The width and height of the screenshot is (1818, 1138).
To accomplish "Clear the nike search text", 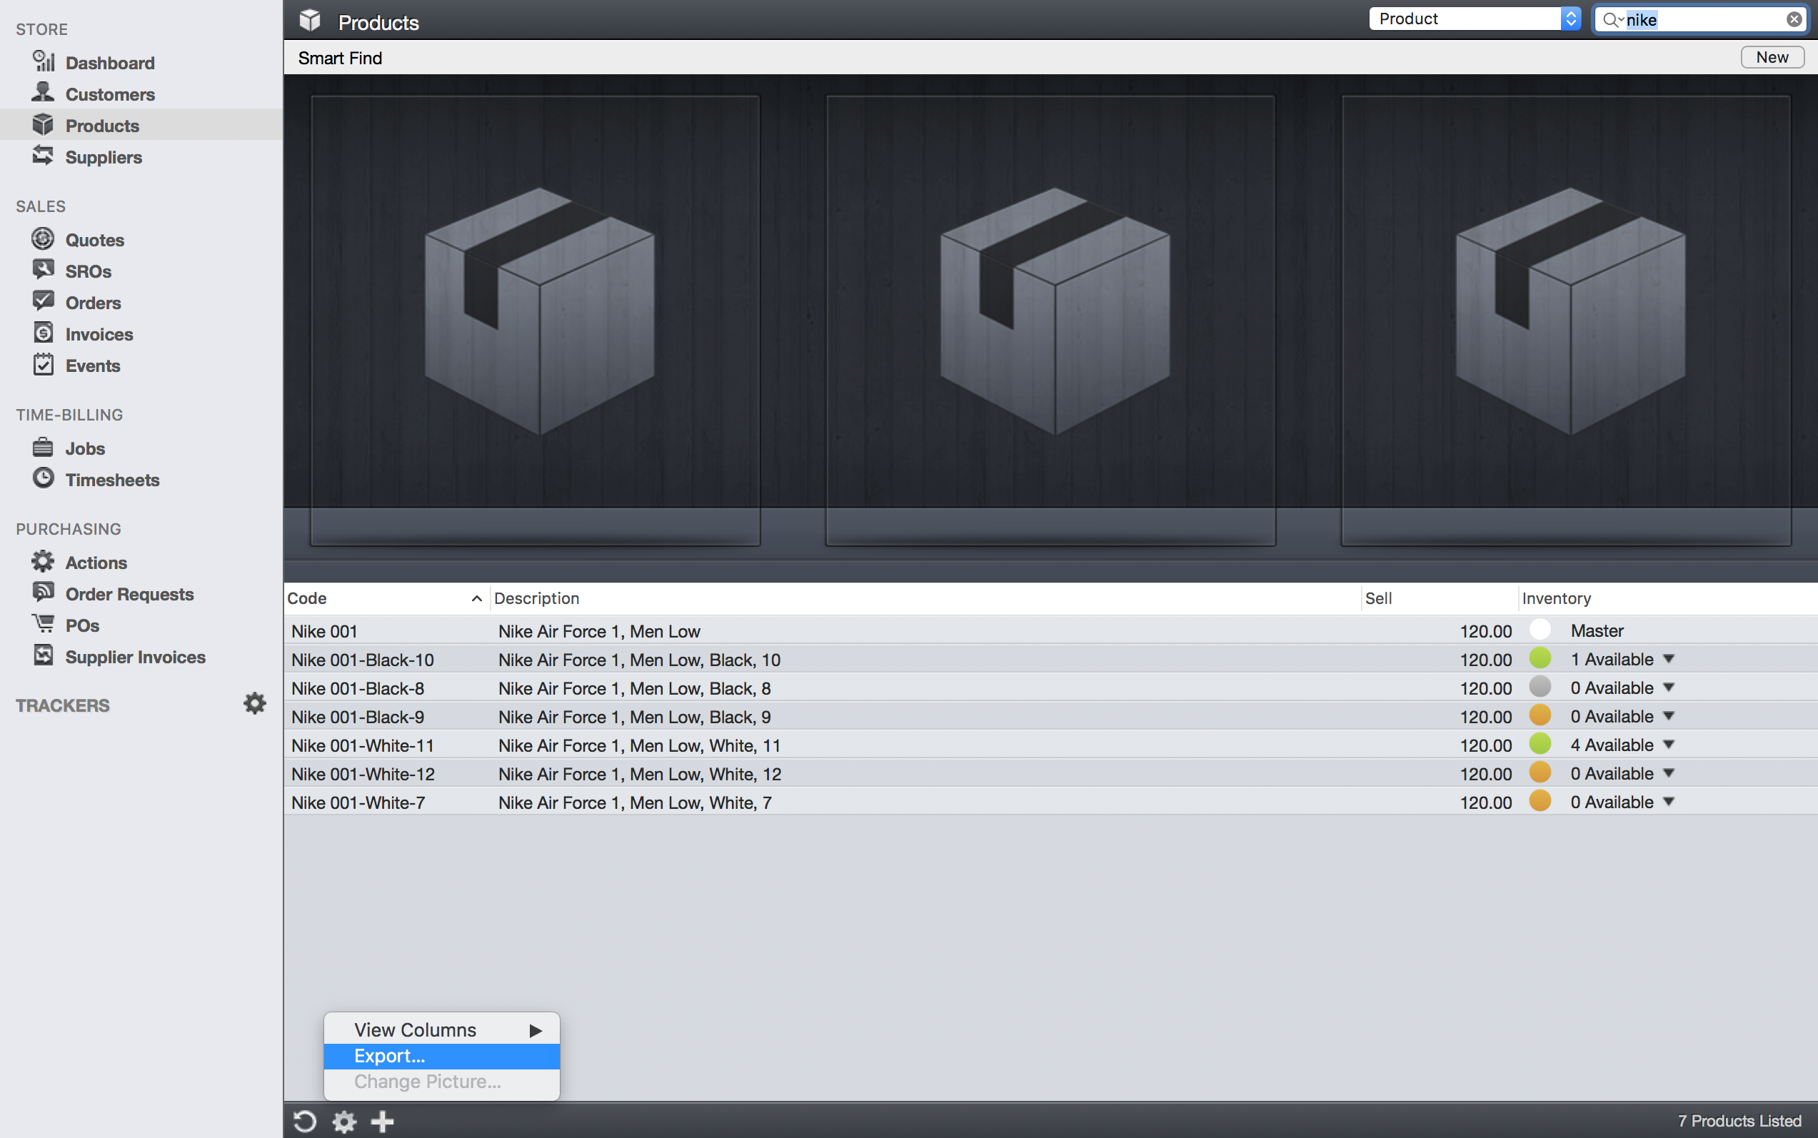I will (x=1794, y=19).
